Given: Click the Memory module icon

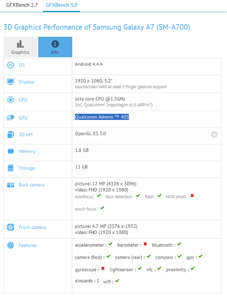Looking at the screenshot, I should click(x=11, y=151).
